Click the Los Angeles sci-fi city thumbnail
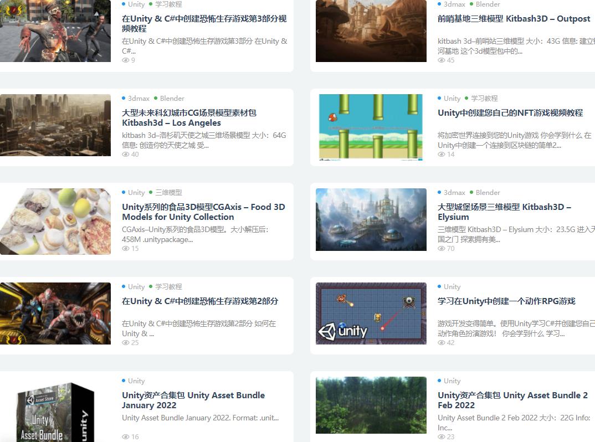The width and height of the screenshot is (595, 442). pyautogui.click(x=55, y=125)
